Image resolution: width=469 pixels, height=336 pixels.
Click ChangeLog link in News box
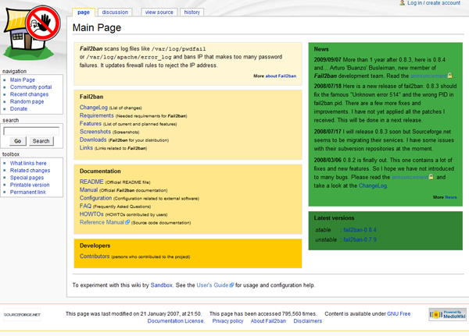coord(373,186)
